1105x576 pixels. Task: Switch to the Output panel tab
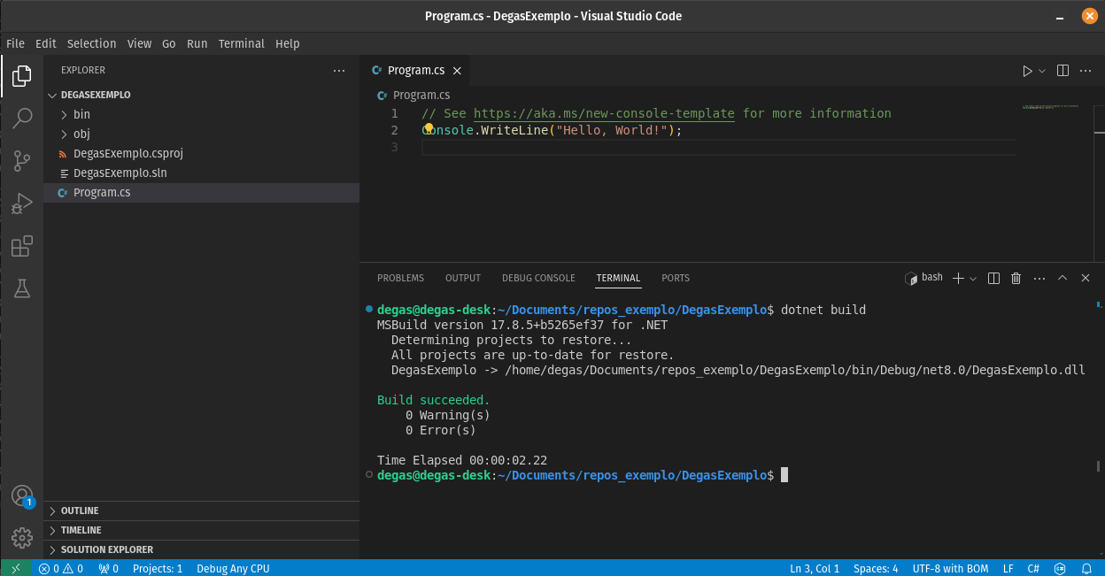(x=462, y=278)
